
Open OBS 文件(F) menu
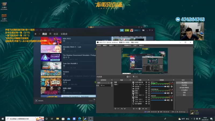tap(99, 45)
